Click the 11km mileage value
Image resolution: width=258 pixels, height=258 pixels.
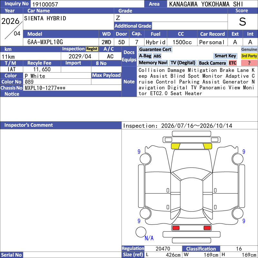point(8,57)
